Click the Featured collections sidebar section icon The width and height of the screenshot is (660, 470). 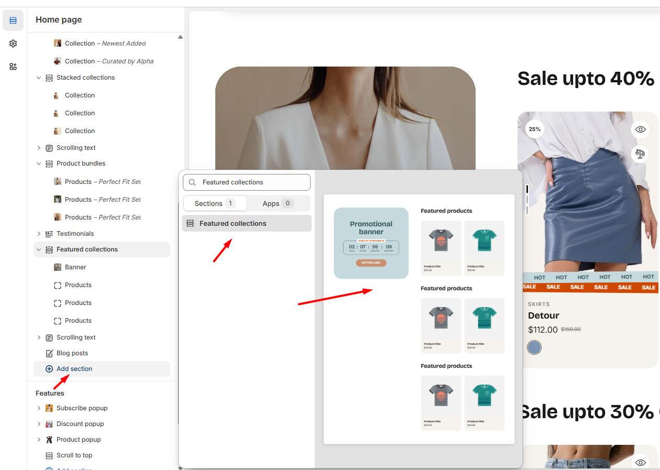click(49, 249)
